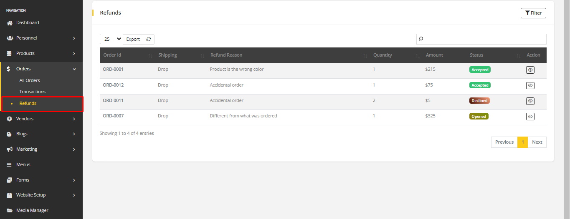This screenshot has width=570, height=219.
Task: Click the Media Manager folder icon
Action: click(10, 210)
